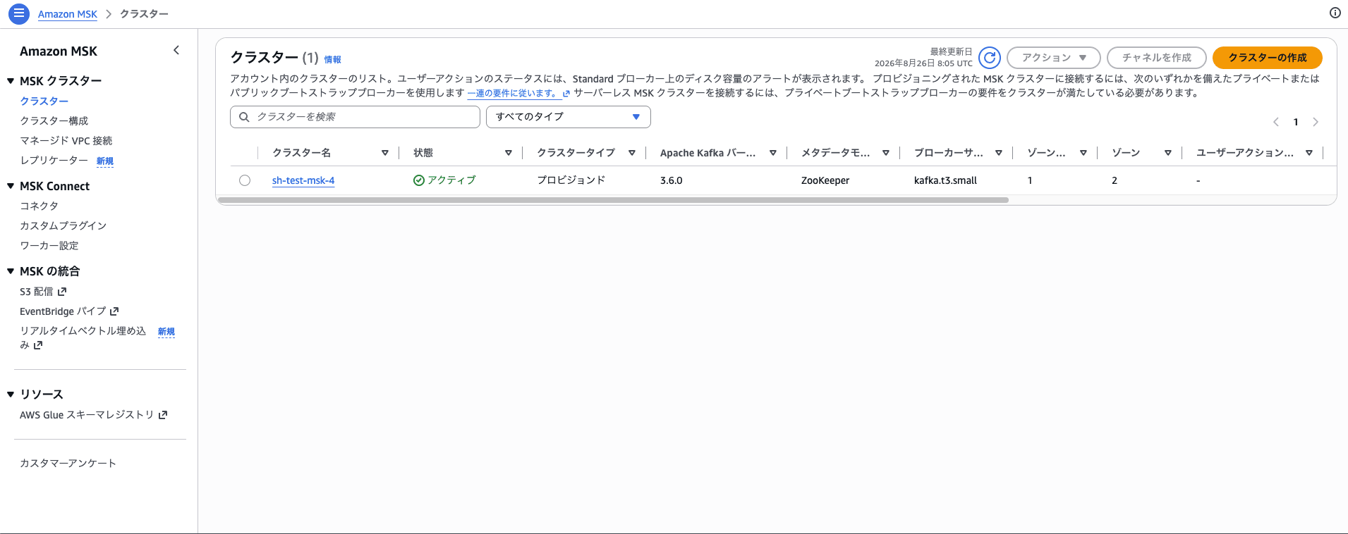1348x534 pixels.
Task: Open クラスター構成 in the sidebar
Action: click(x=54, y=121)
